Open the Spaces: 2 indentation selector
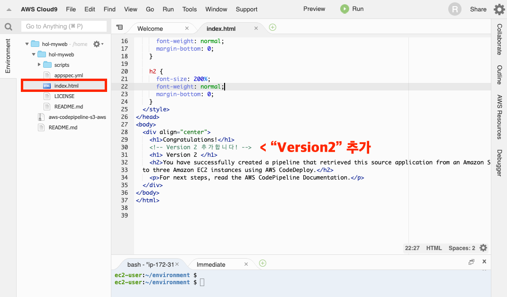The height and width of the screenshot is (297, 507). 462,248
